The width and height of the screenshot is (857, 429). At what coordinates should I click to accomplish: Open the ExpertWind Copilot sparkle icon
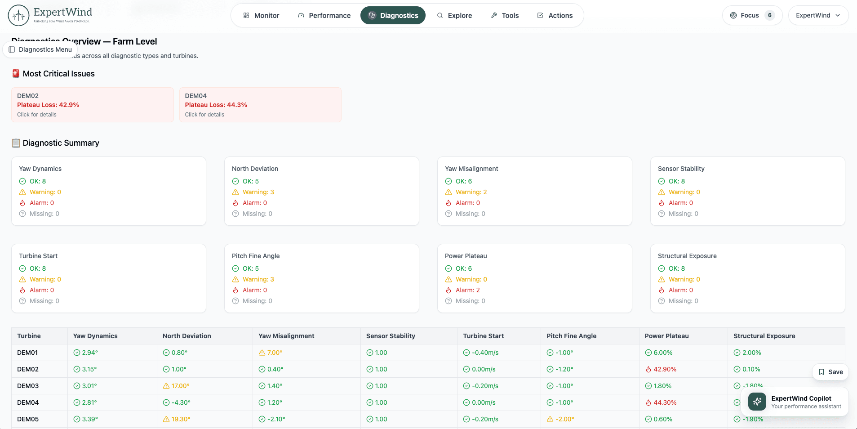(x=757, y=402)
